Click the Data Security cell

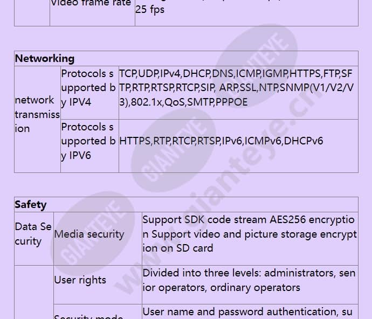(33, 234)
